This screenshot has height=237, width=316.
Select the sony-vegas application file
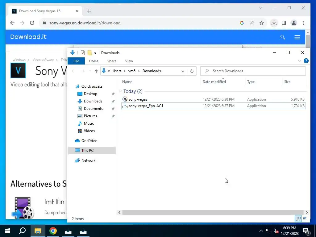(214, 99)
